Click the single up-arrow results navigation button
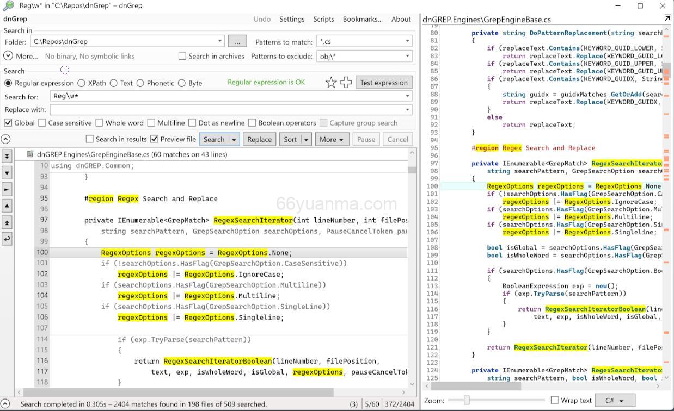 tap(7, 205)
